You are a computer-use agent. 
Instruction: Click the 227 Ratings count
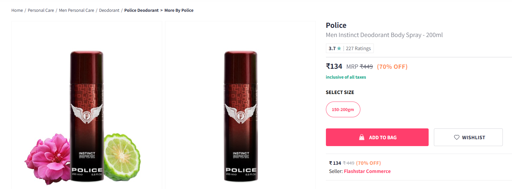[x=358, y=48]
